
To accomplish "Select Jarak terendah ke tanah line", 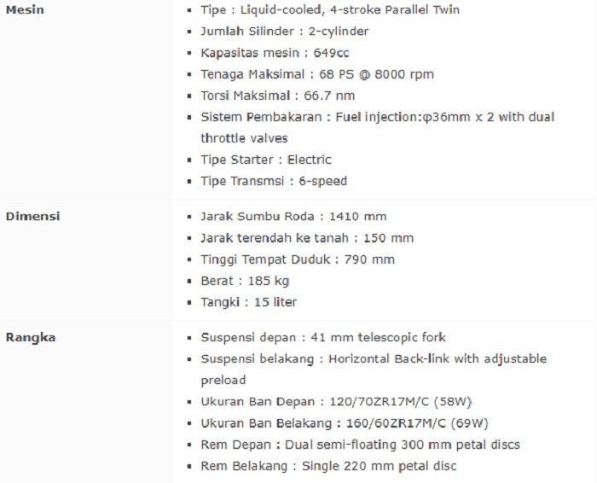I will coord(307,238).
